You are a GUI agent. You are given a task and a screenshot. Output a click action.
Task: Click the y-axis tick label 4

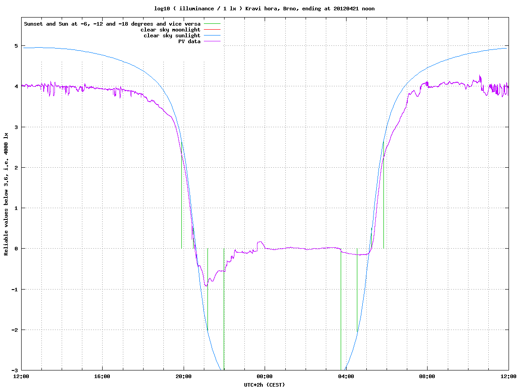click(x=16, y=86)
